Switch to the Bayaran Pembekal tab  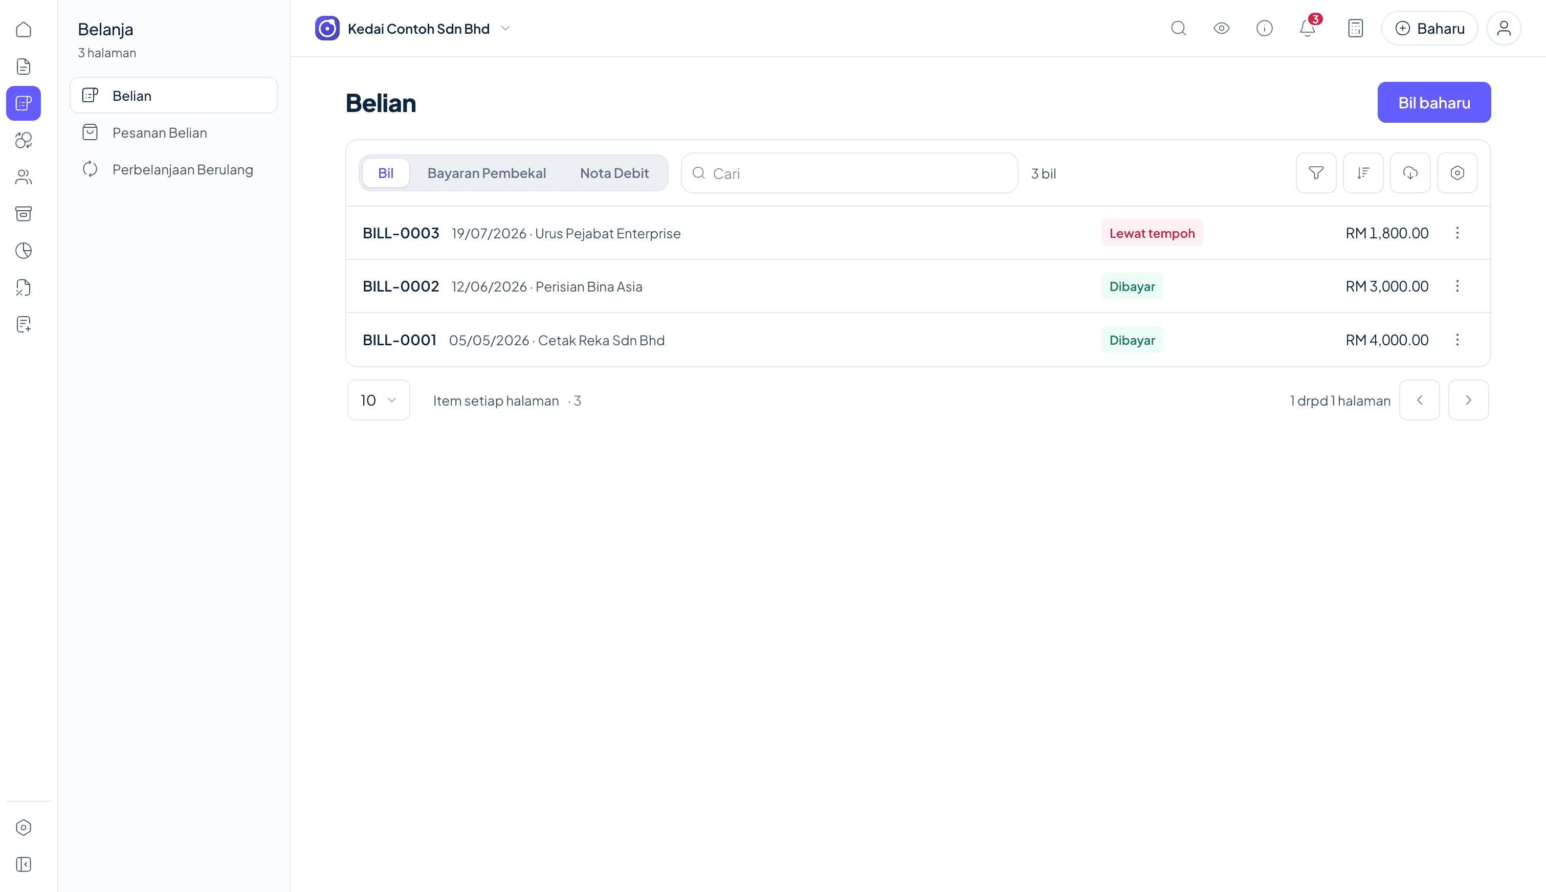(x=487, y=173)
